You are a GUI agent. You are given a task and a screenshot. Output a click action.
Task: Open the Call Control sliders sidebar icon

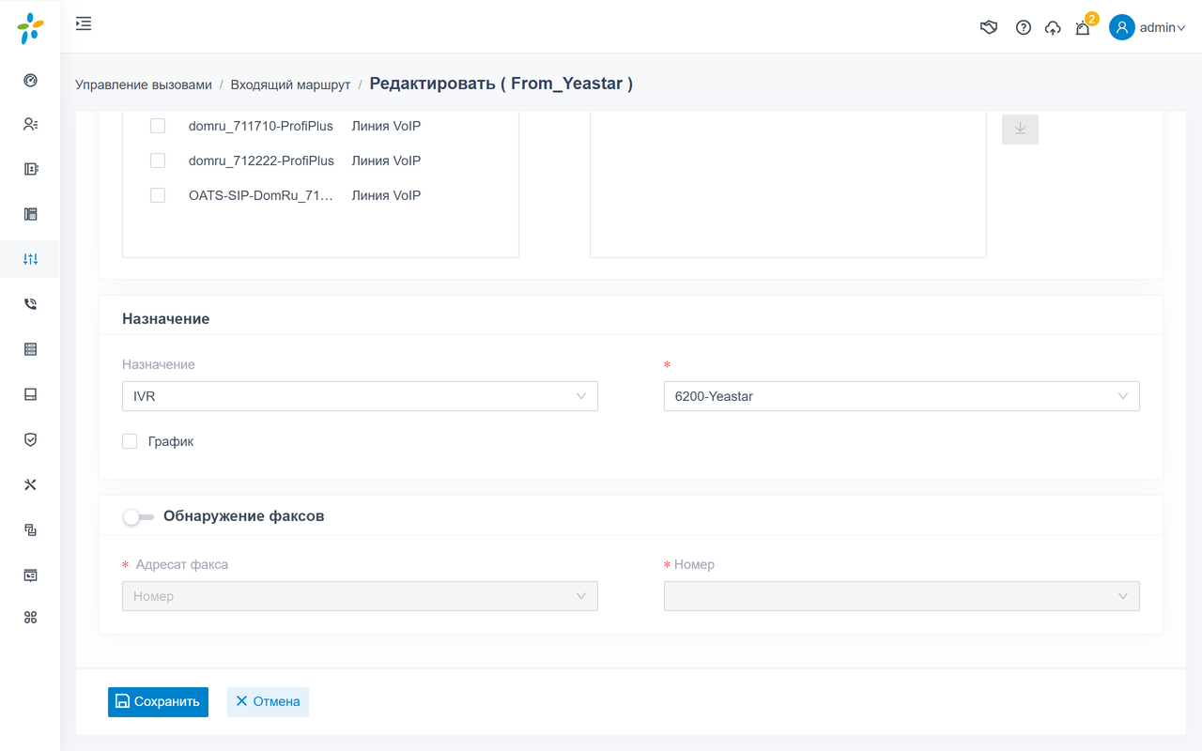(x=30, y=259)
